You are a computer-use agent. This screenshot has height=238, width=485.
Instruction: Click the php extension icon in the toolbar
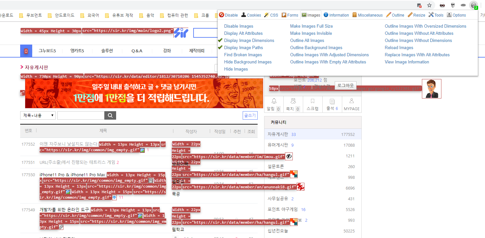463,5
